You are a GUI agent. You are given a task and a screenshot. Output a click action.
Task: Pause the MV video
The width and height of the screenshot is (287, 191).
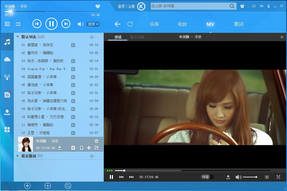111,177
